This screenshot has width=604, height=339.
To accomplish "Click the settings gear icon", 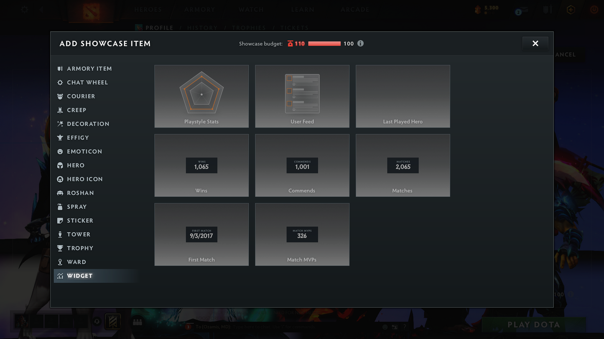I will (x=25, y=9).
